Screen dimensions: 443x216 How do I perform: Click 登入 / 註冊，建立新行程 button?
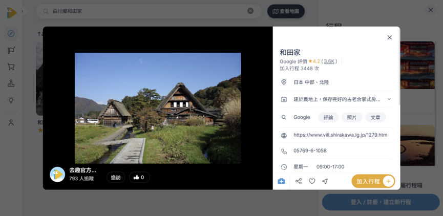[381, 202]
